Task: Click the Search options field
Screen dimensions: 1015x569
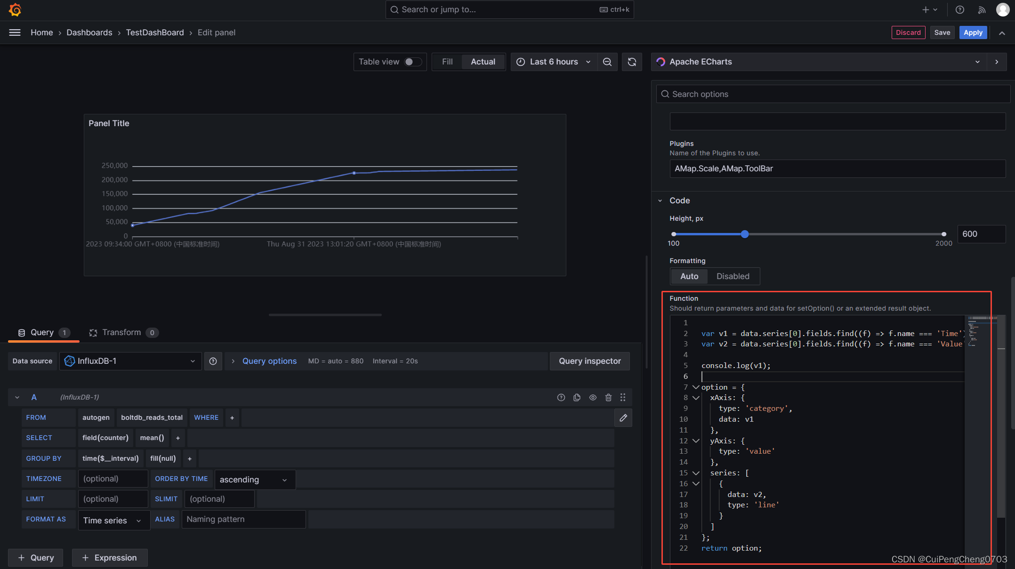Action: (x=832, y=94)
